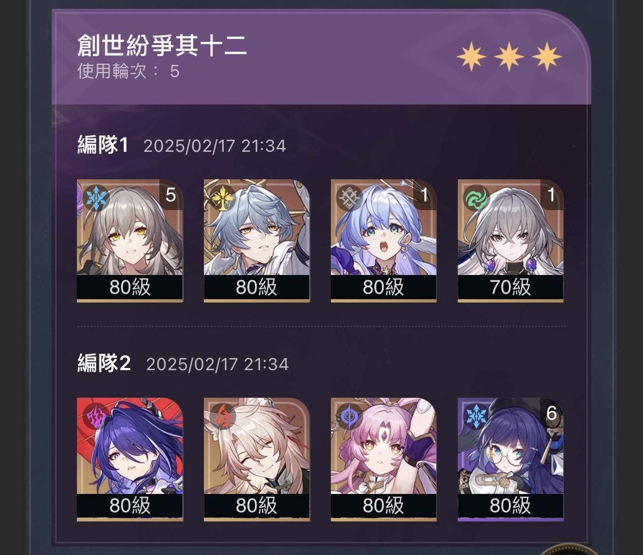Viewport: 643px width, 555px height.
Task: Click the 創世紛爭其十二 stage title
Action: point(162,45)
